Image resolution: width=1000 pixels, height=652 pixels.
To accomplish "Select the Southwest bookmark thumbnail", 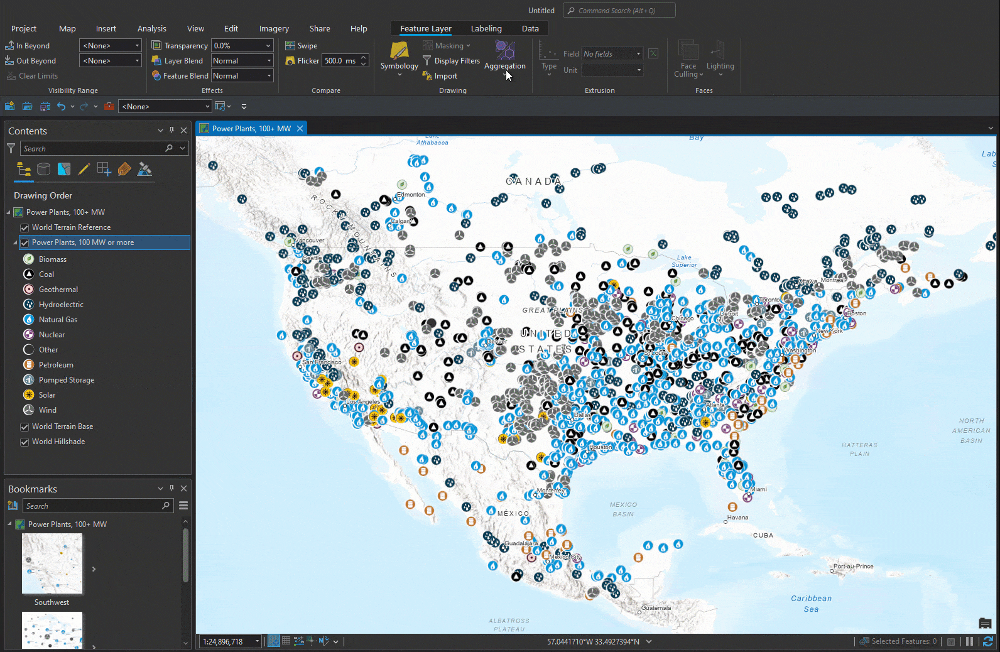I will click(52, 563).
